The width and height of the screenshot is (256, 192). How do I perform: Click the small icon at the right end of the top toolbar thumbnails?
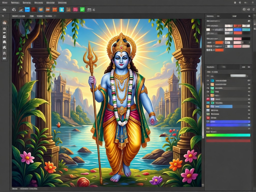(94, 10)
